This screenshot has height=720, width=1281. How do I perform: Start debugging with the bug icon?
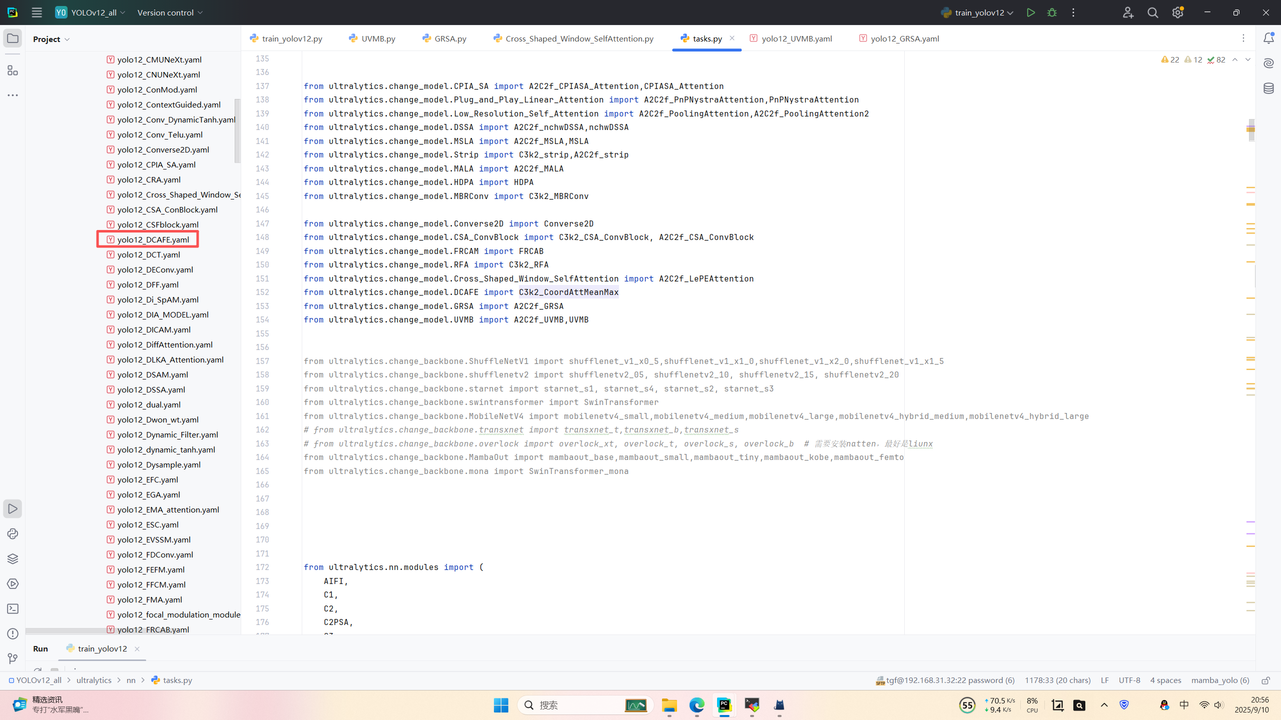point(1052,12)
